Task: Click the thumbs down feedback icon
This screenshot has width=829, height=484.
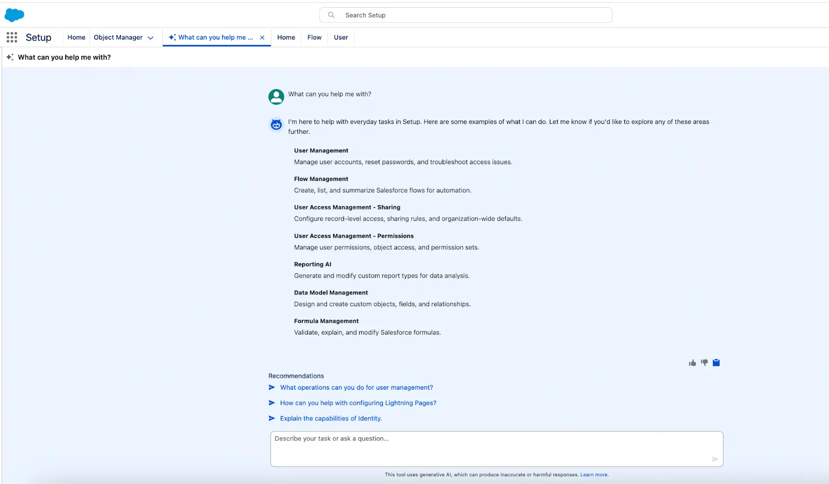Action: point(704,363)
